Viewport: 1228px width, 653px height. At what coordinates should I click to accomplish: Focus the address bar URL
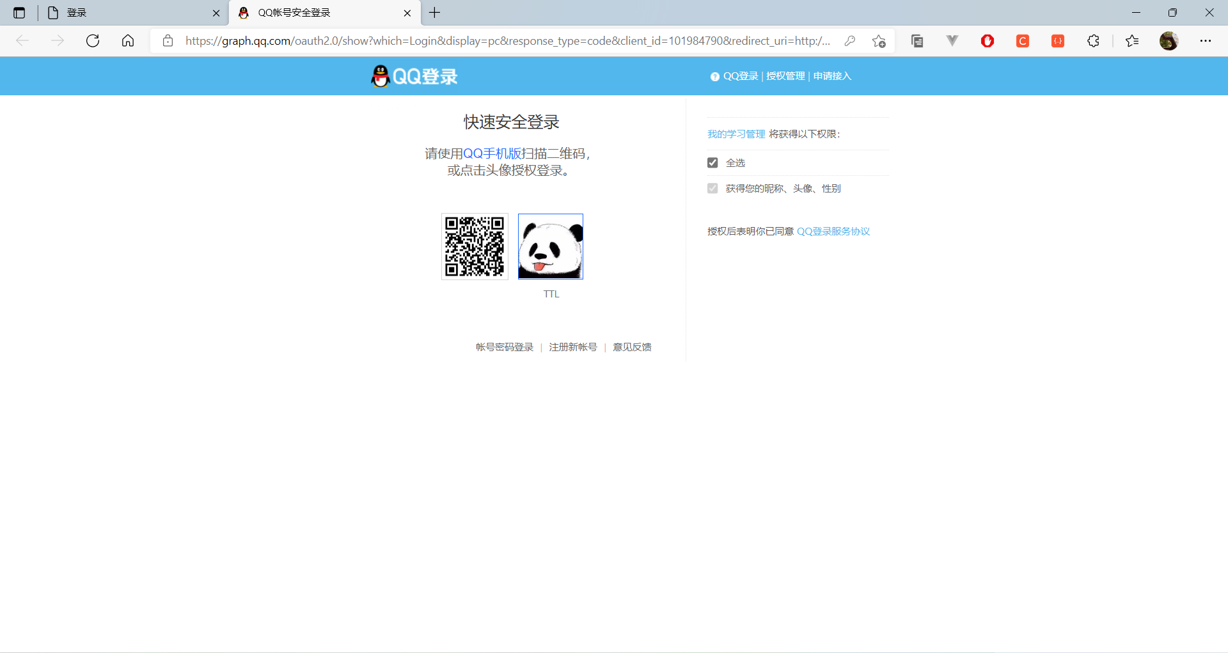[x=508, y=41]
